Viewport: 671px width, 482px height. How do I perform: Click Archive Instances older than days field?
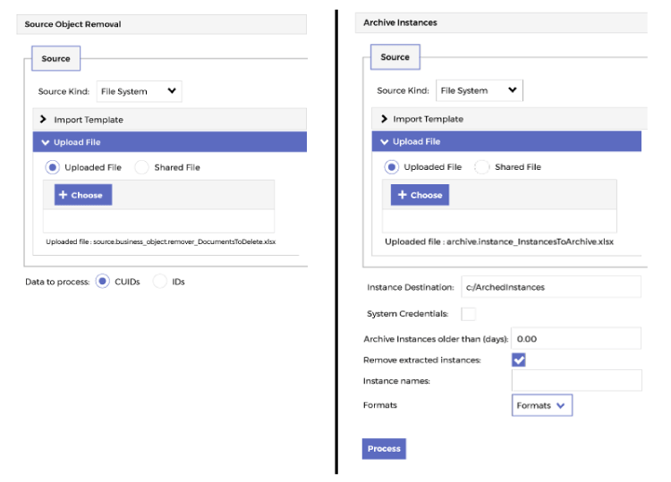click(x=576, y=339)
